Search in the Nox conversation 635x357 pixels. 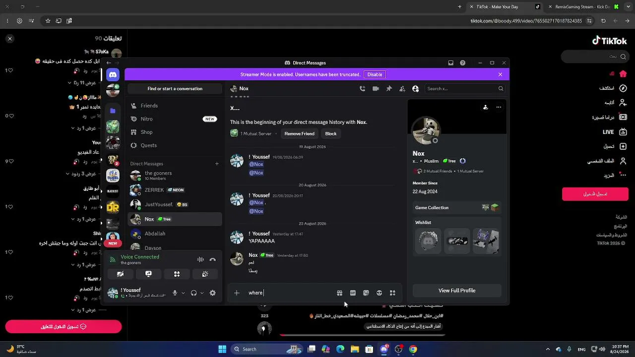(465, 89)
